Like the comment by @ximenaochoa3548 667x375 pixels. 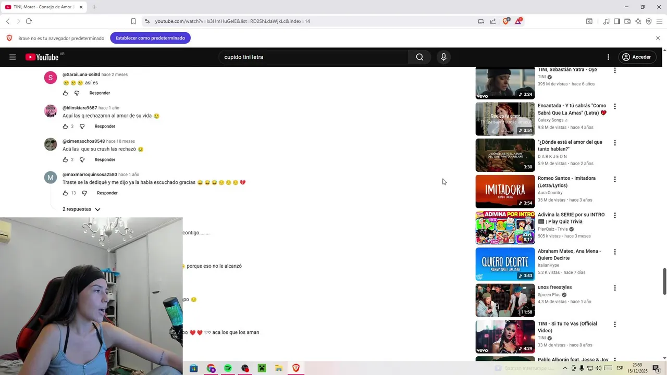click(x=65, y=160)
